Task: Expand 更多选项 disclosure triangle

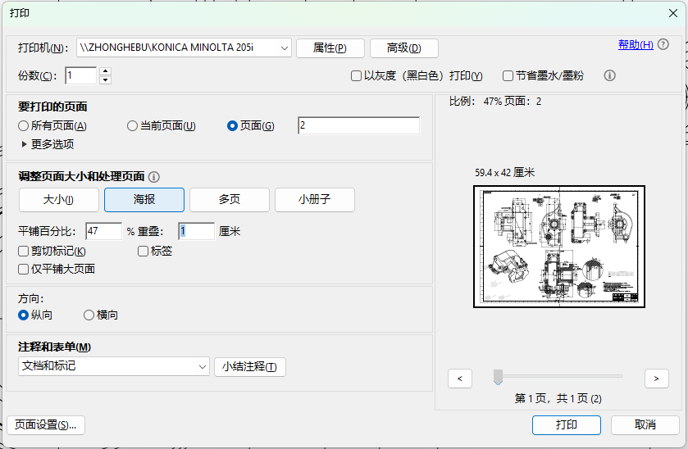Action: pos(24,144)
